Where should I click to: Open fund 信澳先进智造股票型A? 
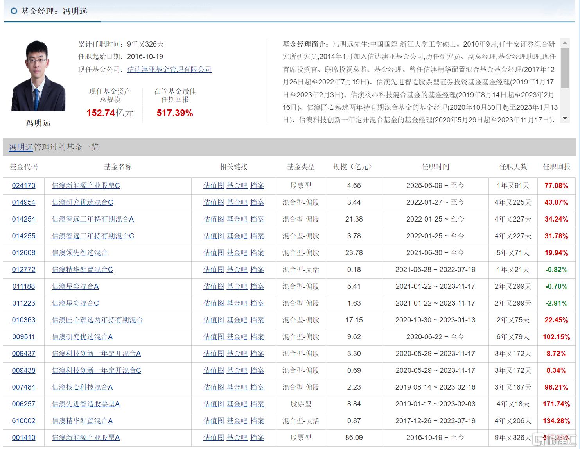[86, 404]
